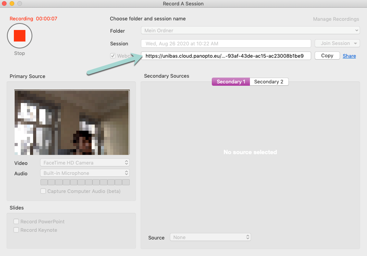Copy the session link with Copy button

click(327, 56)
